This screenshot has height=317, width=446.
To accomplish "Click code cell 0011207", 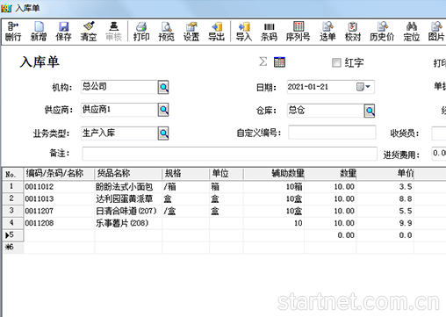I will [x=59, y=211].
